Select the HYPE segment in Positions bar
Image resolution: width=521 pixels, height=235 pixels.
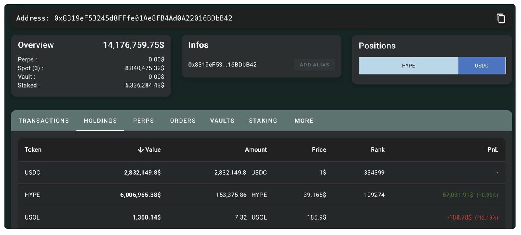(408, 66)
